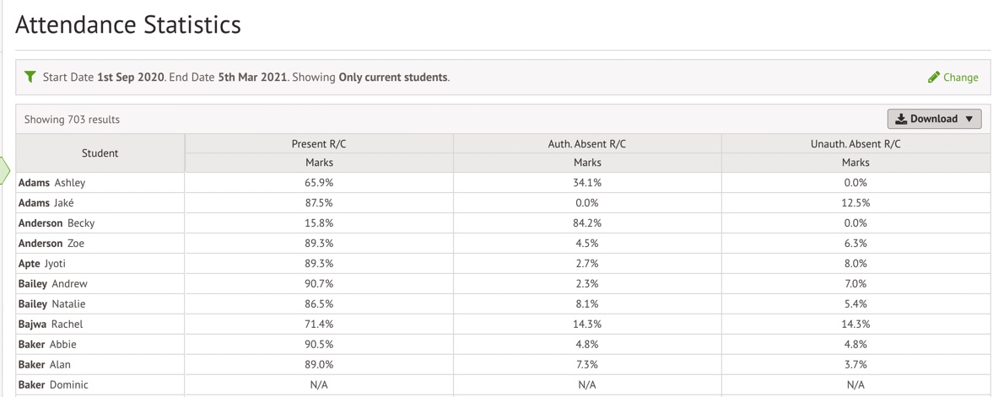The height and width of the screenshot is (397, 993).
Task: Open student Bajwa Rachel
Action: [51, 325]
